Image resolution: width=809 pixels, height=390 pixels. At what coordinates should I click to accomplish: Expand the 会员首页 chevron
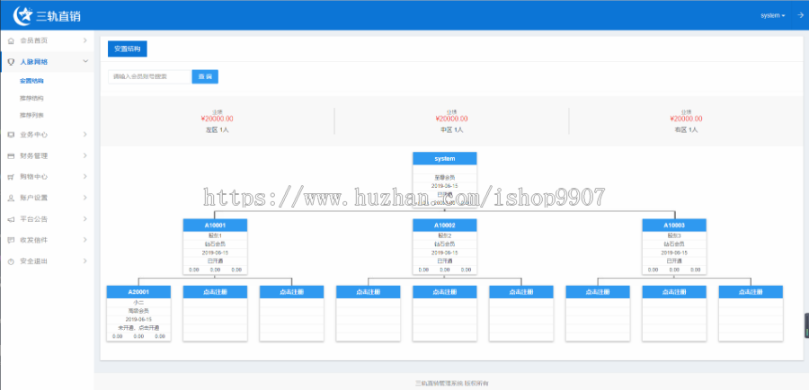coord(84,40)
